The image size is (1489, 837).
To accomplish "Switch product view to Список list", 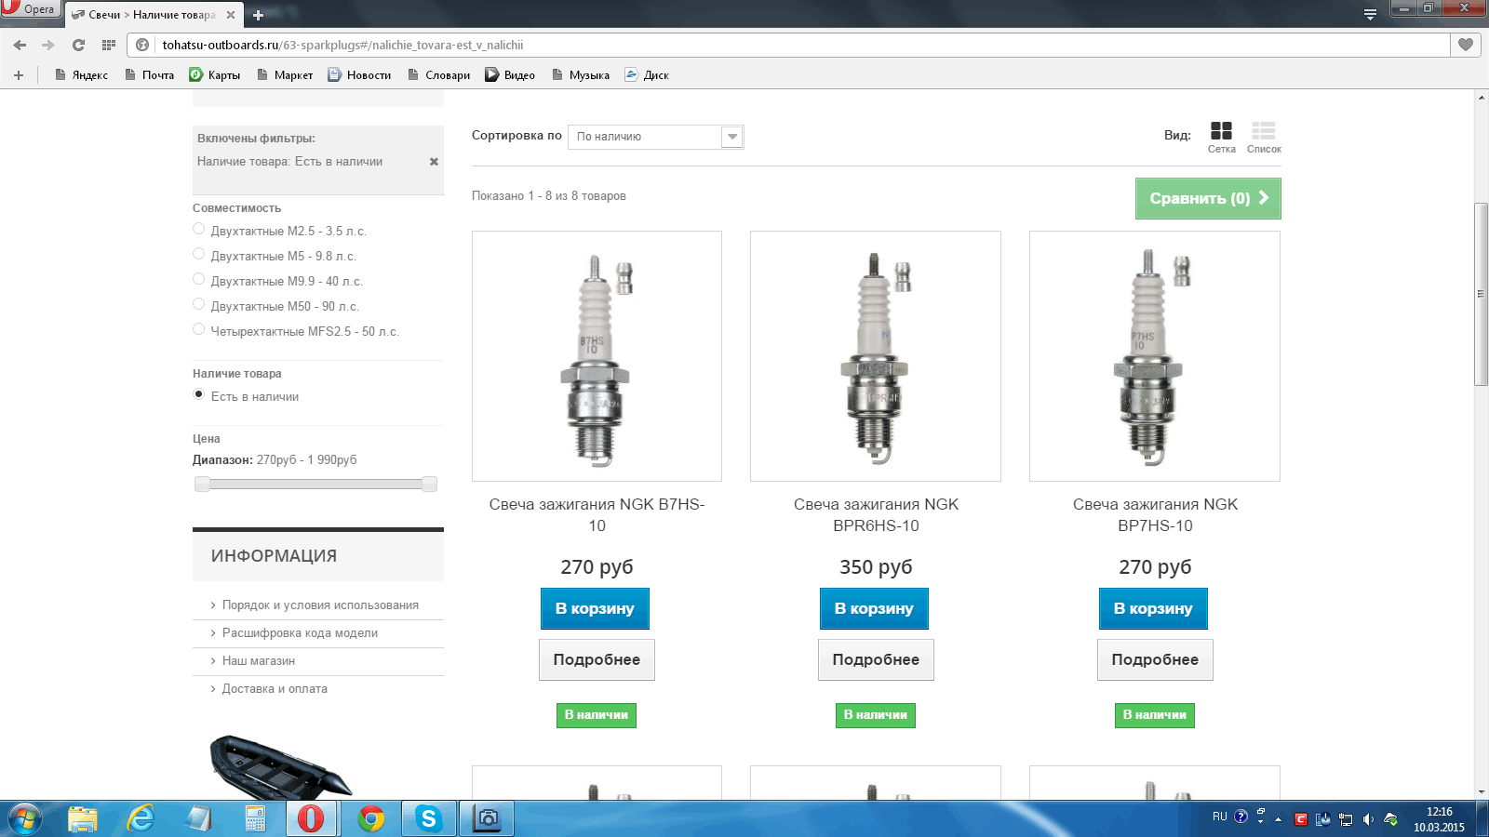I will pos(1264,137).
